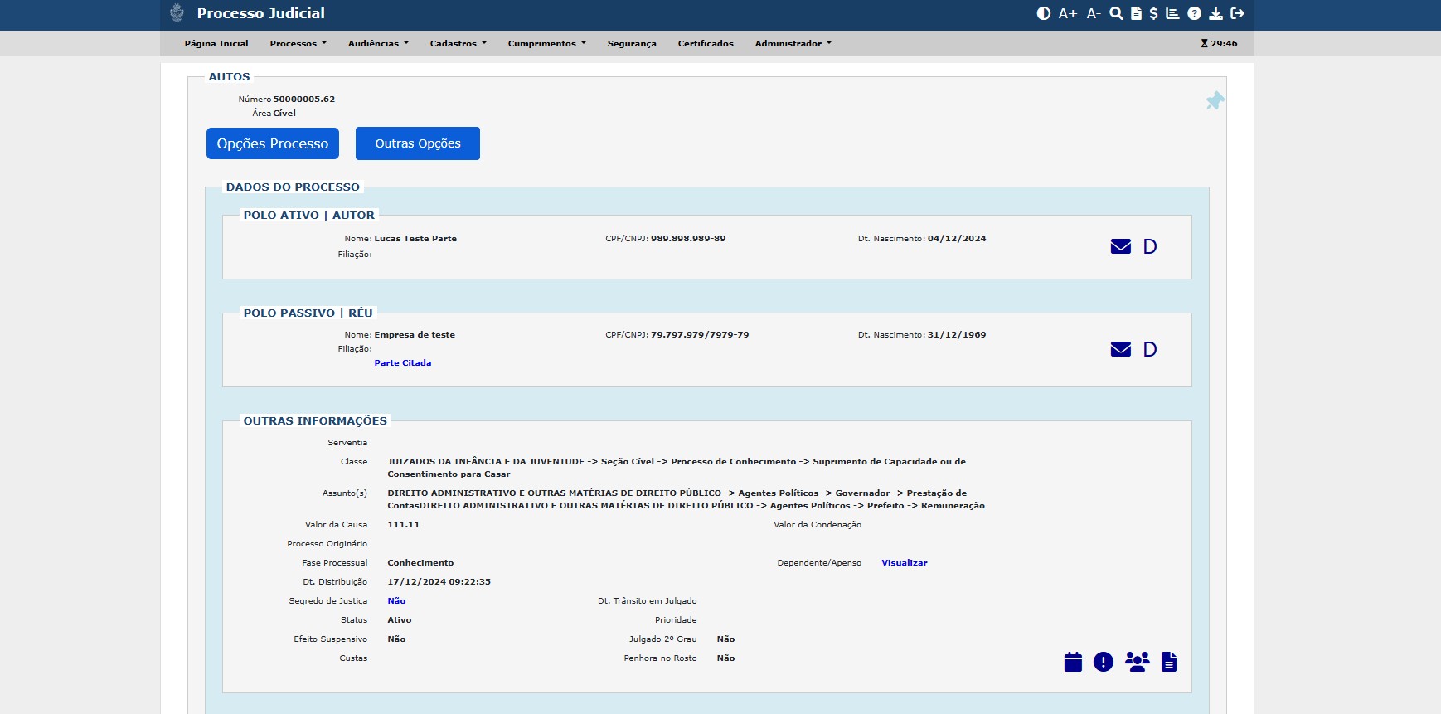The image size is (1441, 714).
Task: Expand the Cadastros menu
Action: [458, 43]
